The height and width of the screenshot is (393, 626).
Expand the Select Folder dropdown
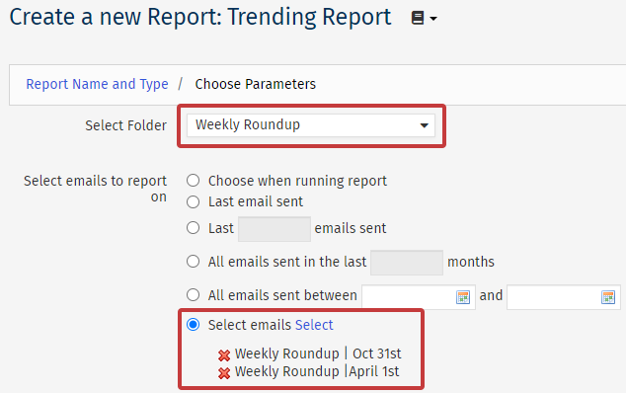(311, 125)
